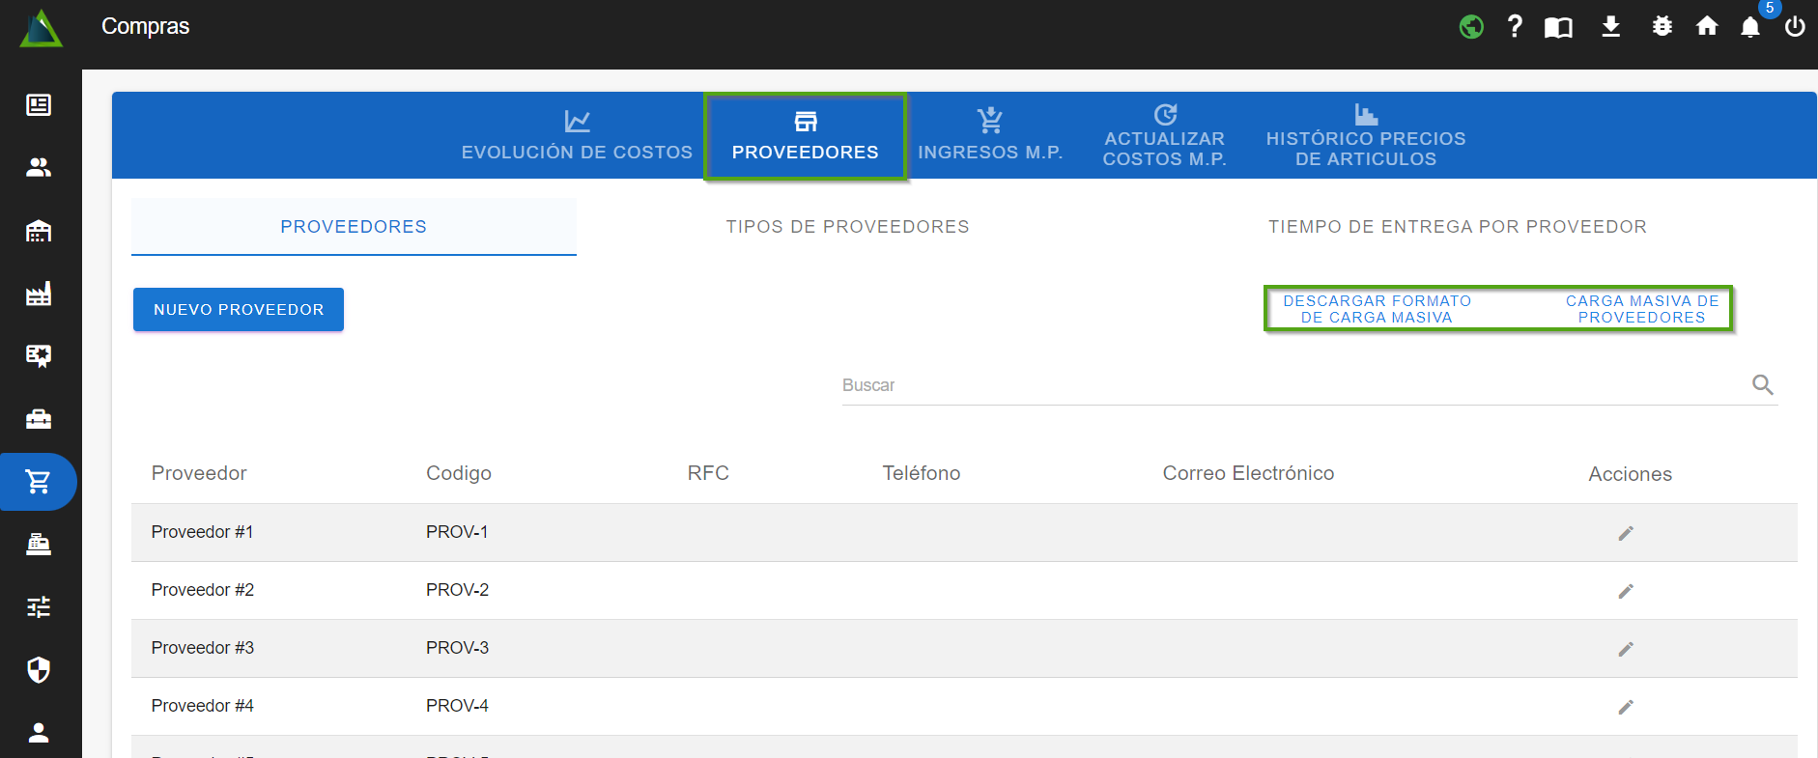Open the manual book icon
The image size is (1818, 758).
[1558, 27]
